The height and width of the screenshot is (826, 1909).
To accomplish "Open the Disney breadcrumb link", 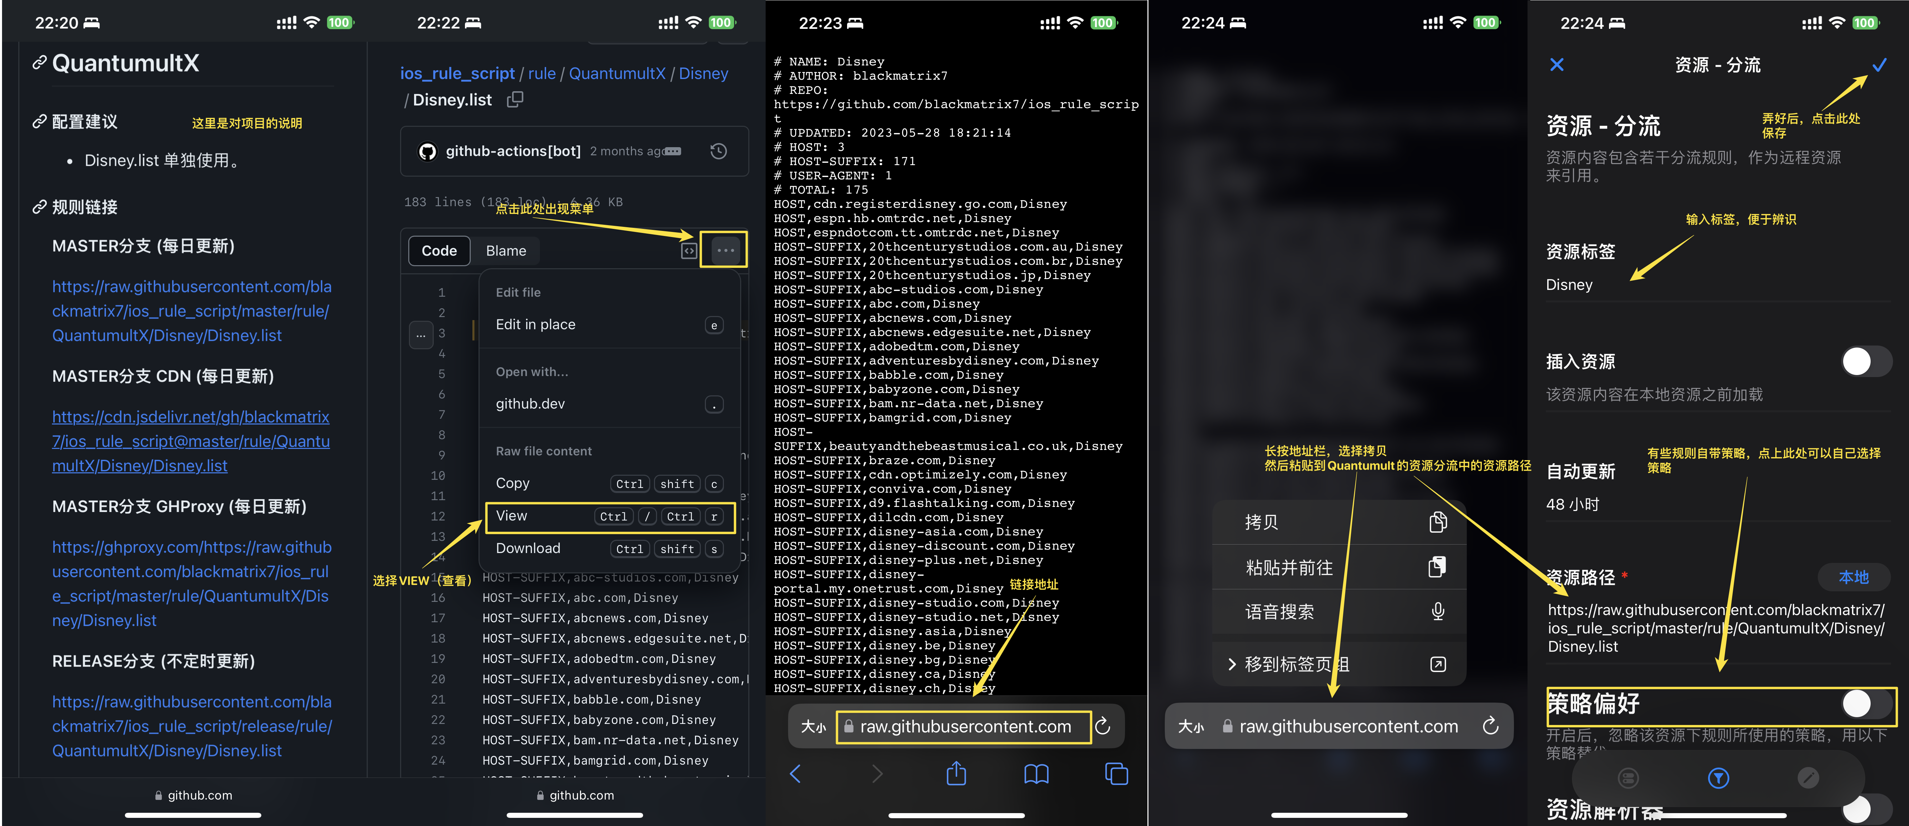I will 703,73.
